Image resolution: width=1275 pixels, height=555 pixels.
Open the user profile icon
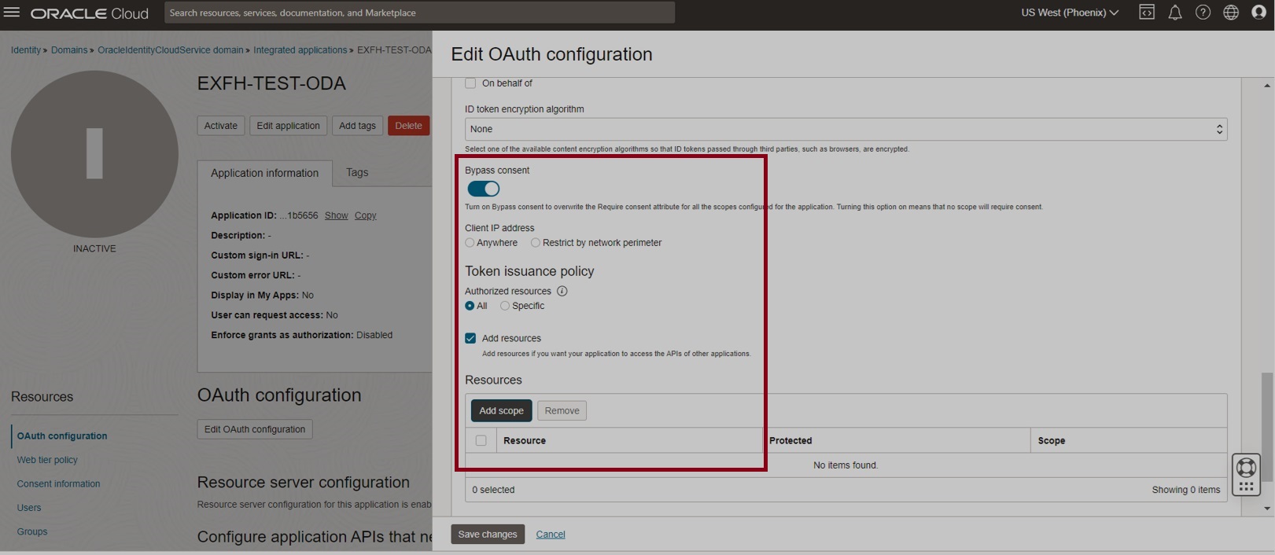coord(1258,13)
